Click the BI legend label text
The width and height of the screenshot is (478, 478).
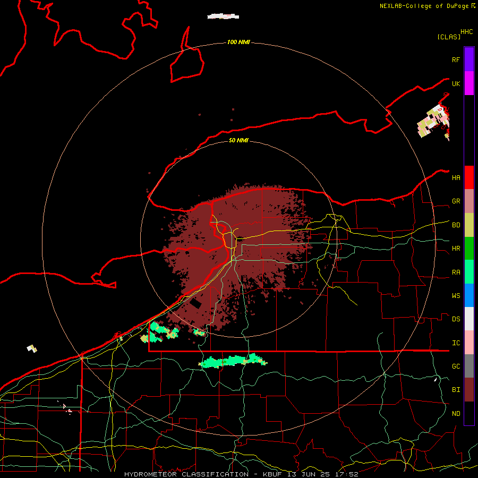pyautogui.click(x=456, y=390)
